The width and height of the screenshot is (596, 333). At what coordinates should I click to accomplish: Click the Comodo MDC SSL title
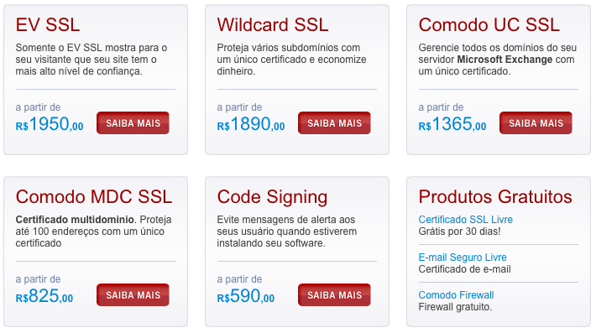94,196
